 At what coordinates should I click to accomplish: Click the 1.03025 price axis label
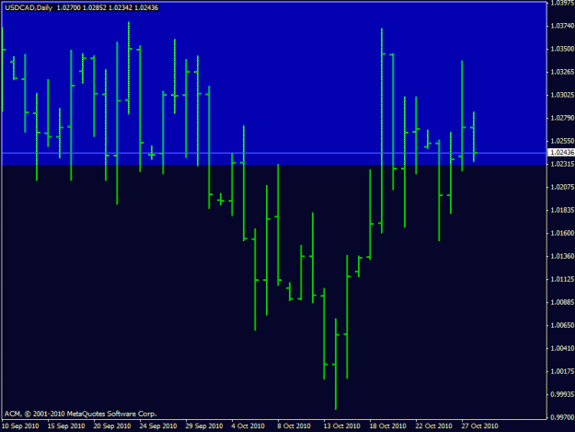click(562, 95)
